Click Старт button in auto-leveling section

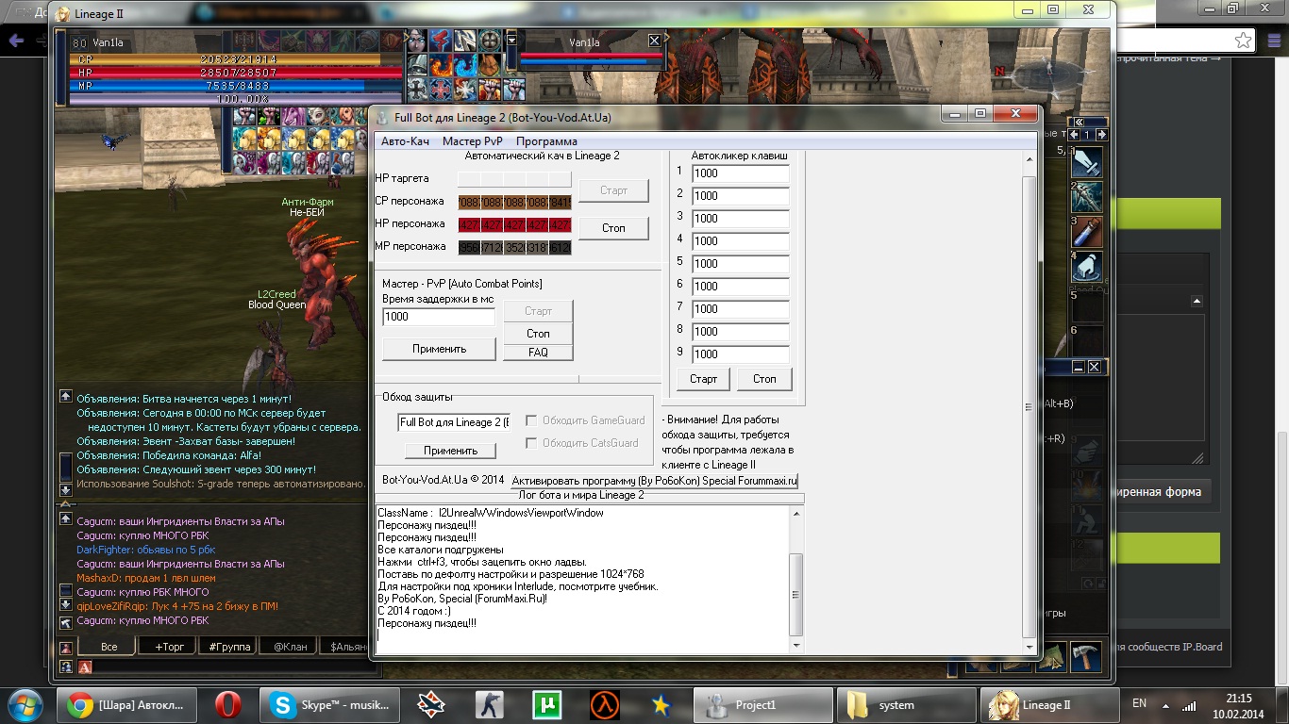tap(613, 190)
